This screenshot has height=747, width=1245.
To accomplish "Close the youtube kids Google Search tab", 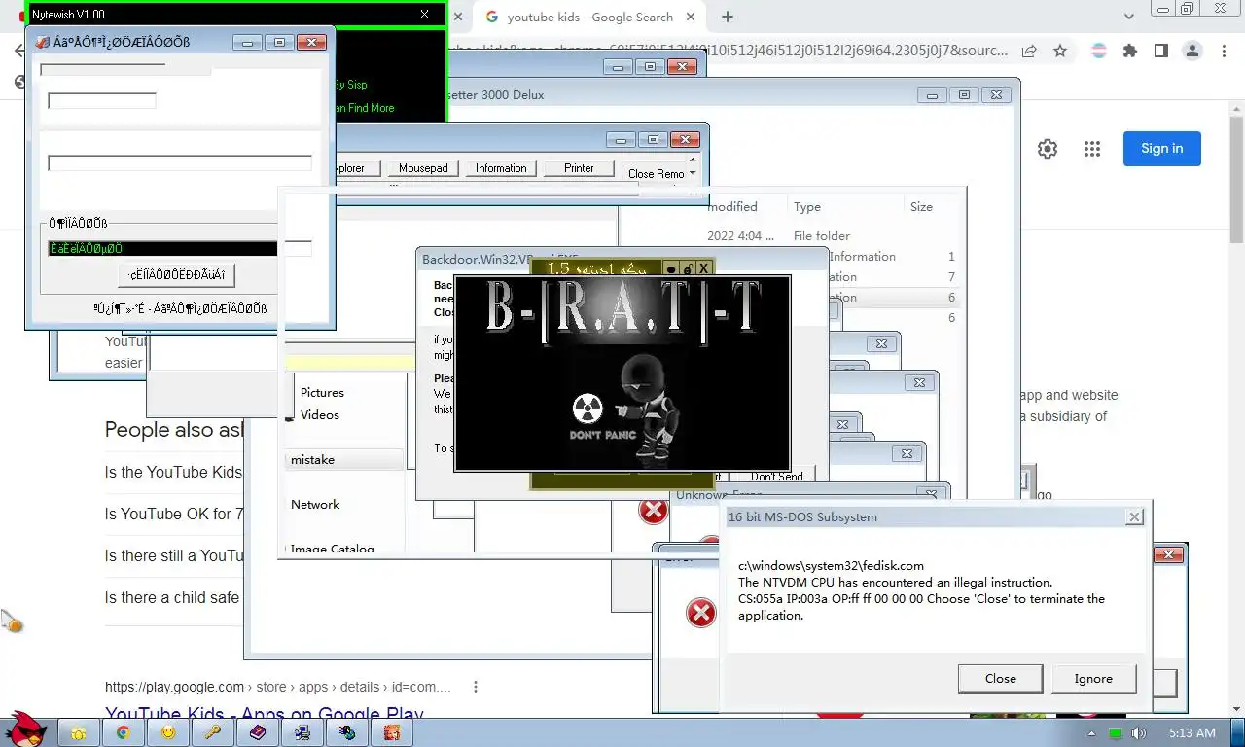I will (690, 17).
